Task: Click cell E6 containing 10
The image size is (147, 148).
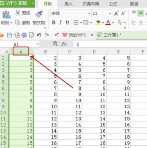Action: coord(118,88)
